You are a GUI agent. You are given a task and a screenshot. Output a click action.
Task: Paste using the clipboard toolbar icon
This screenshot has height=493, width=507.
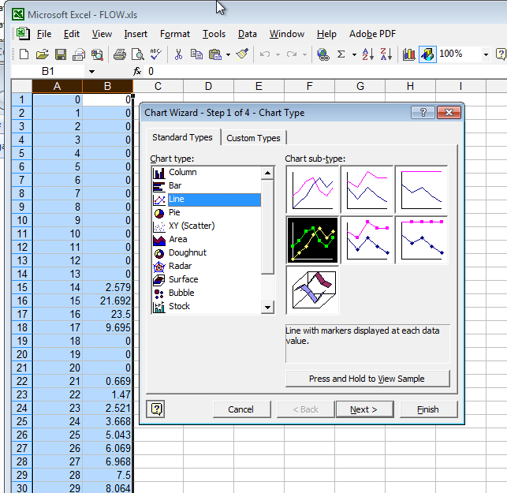point(215,54)
